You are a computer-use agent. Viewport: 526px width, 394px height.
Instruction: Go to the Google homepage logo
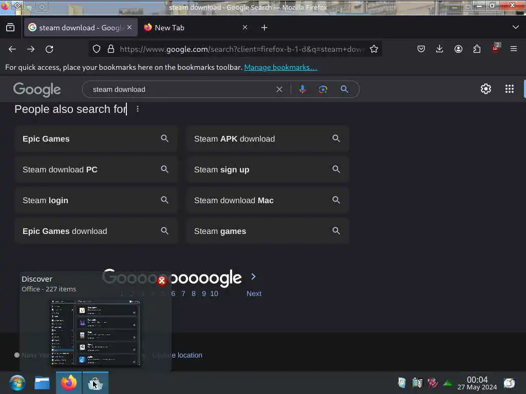(x=37, y=89)
